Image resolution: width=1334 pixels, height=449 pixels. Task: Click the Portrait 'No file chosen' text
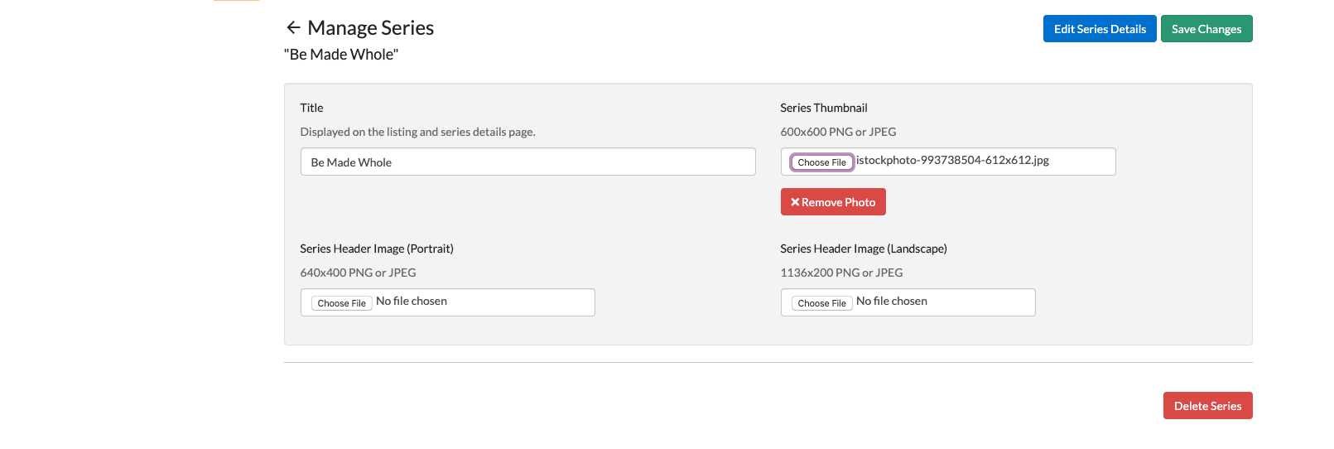[x=412, y=302]
